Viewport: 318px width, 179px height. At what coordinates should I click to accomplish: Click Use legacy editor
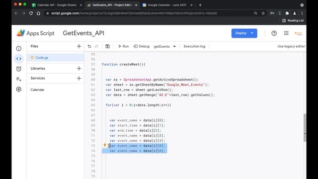point(291,46)
